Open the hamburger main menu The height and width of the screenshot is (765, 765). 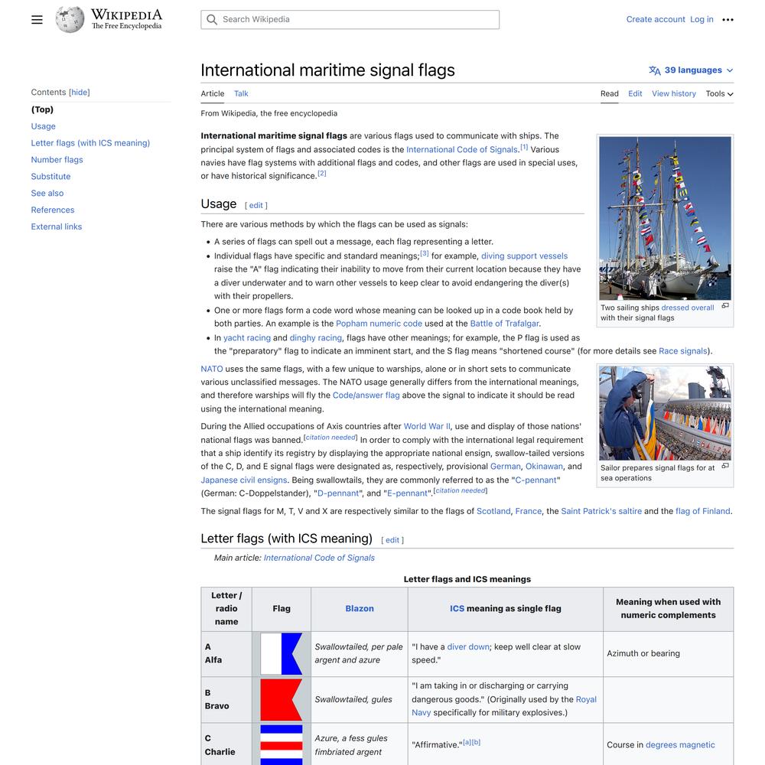coord(37,20)
